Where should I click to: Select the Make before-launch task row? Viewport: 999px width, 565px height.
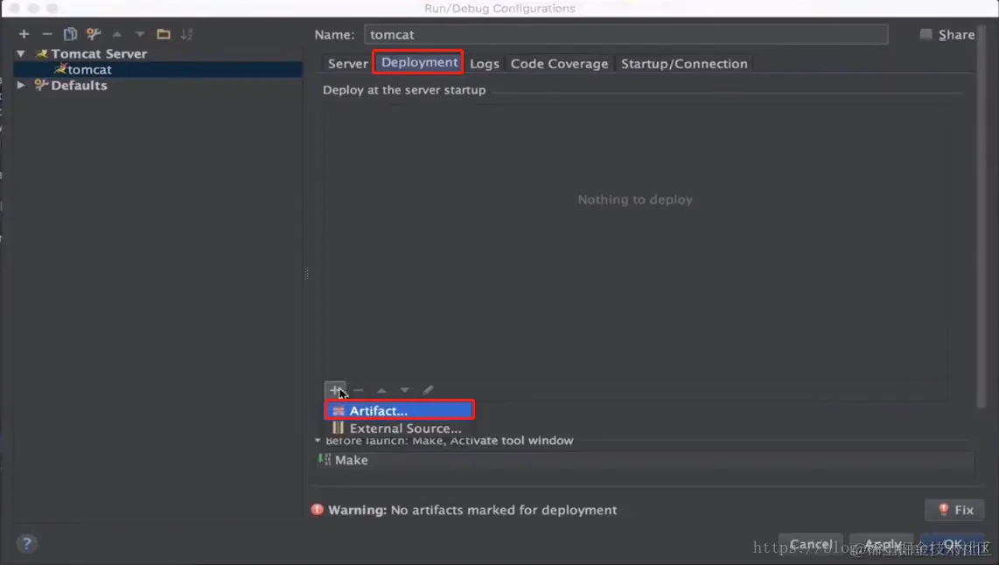(x=645, y=460)
